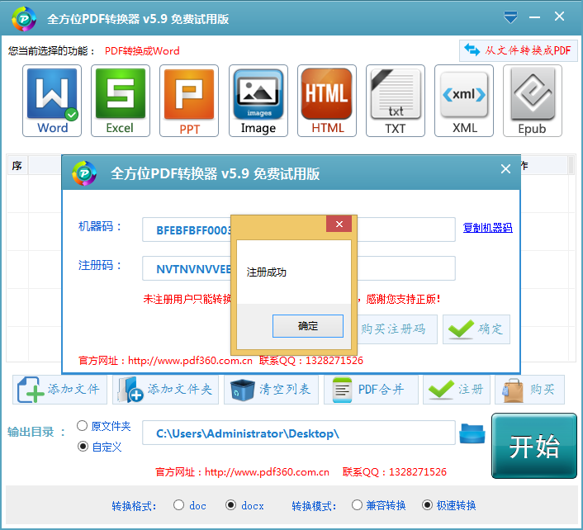583x530 pixels.
Task: Minimize the main converter window
Action: (x=534, y=17)
